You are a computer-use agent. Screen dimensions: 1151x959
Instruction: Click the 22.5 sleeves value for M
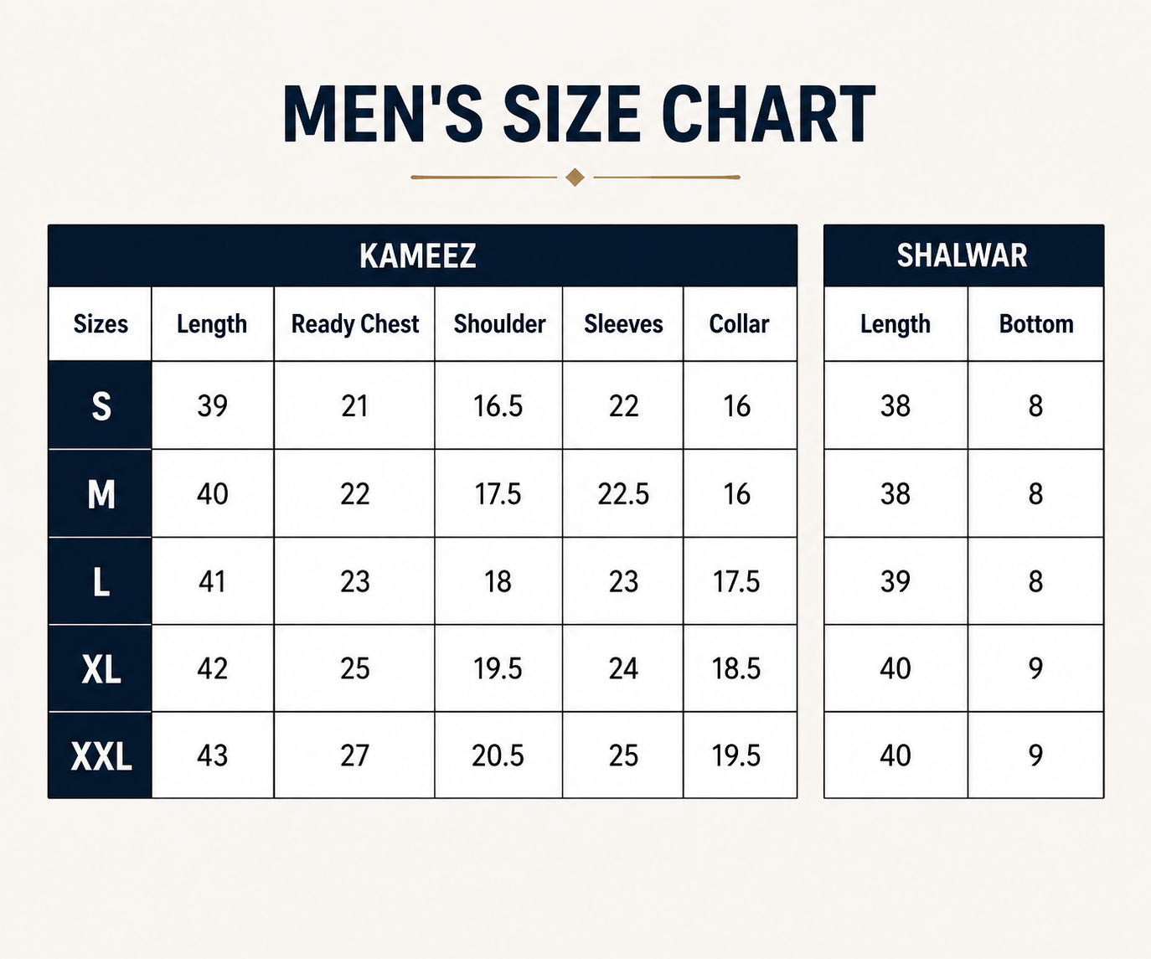point(623,493)
